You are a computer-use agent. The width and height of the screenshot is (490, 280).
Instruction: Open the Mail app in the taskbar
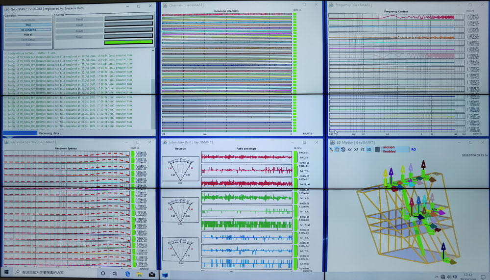(x=152, y=274)
